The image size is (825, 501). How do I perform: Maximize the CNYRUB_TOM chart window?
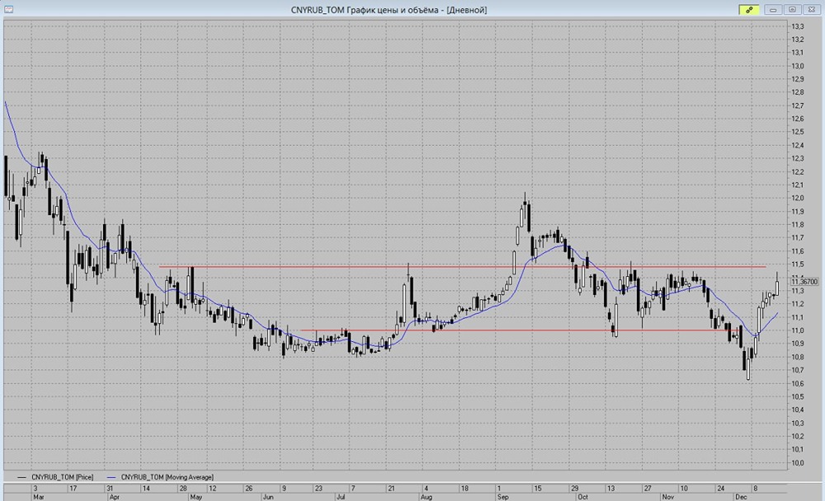(x=792, y=9)
